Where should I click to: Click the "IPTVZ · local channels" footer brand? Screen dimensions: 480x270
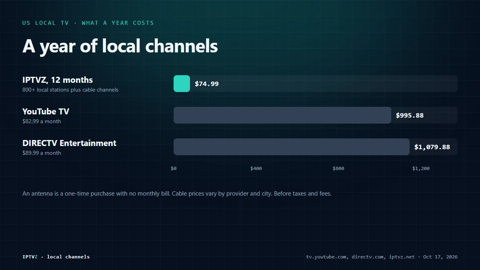click(x=56, y=257)
